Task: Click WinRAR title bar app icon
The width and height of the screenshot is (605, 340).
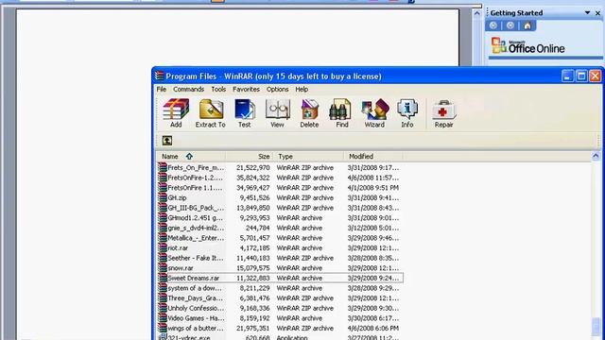Action: [x=160, y=76]
